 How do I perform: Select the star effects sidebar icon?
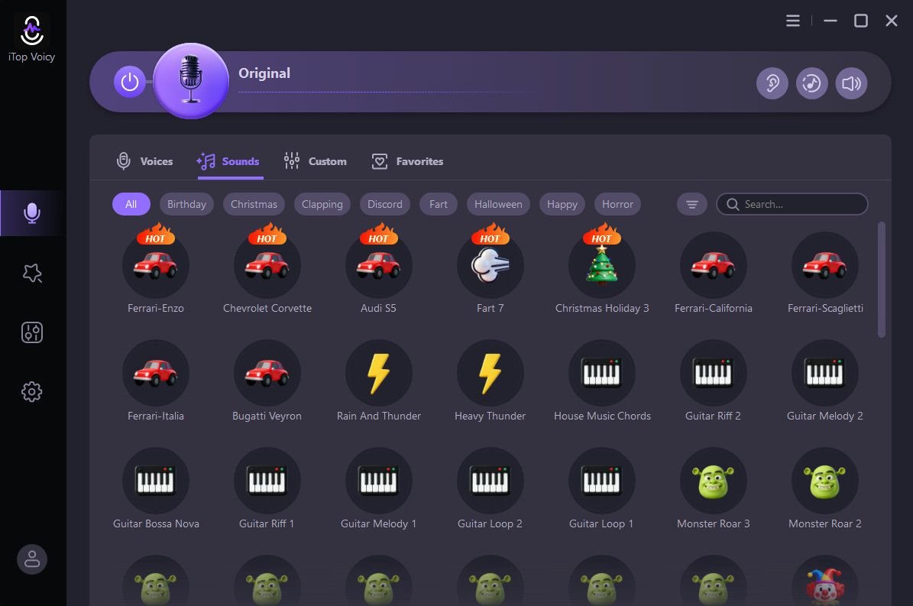pos(32,273)
